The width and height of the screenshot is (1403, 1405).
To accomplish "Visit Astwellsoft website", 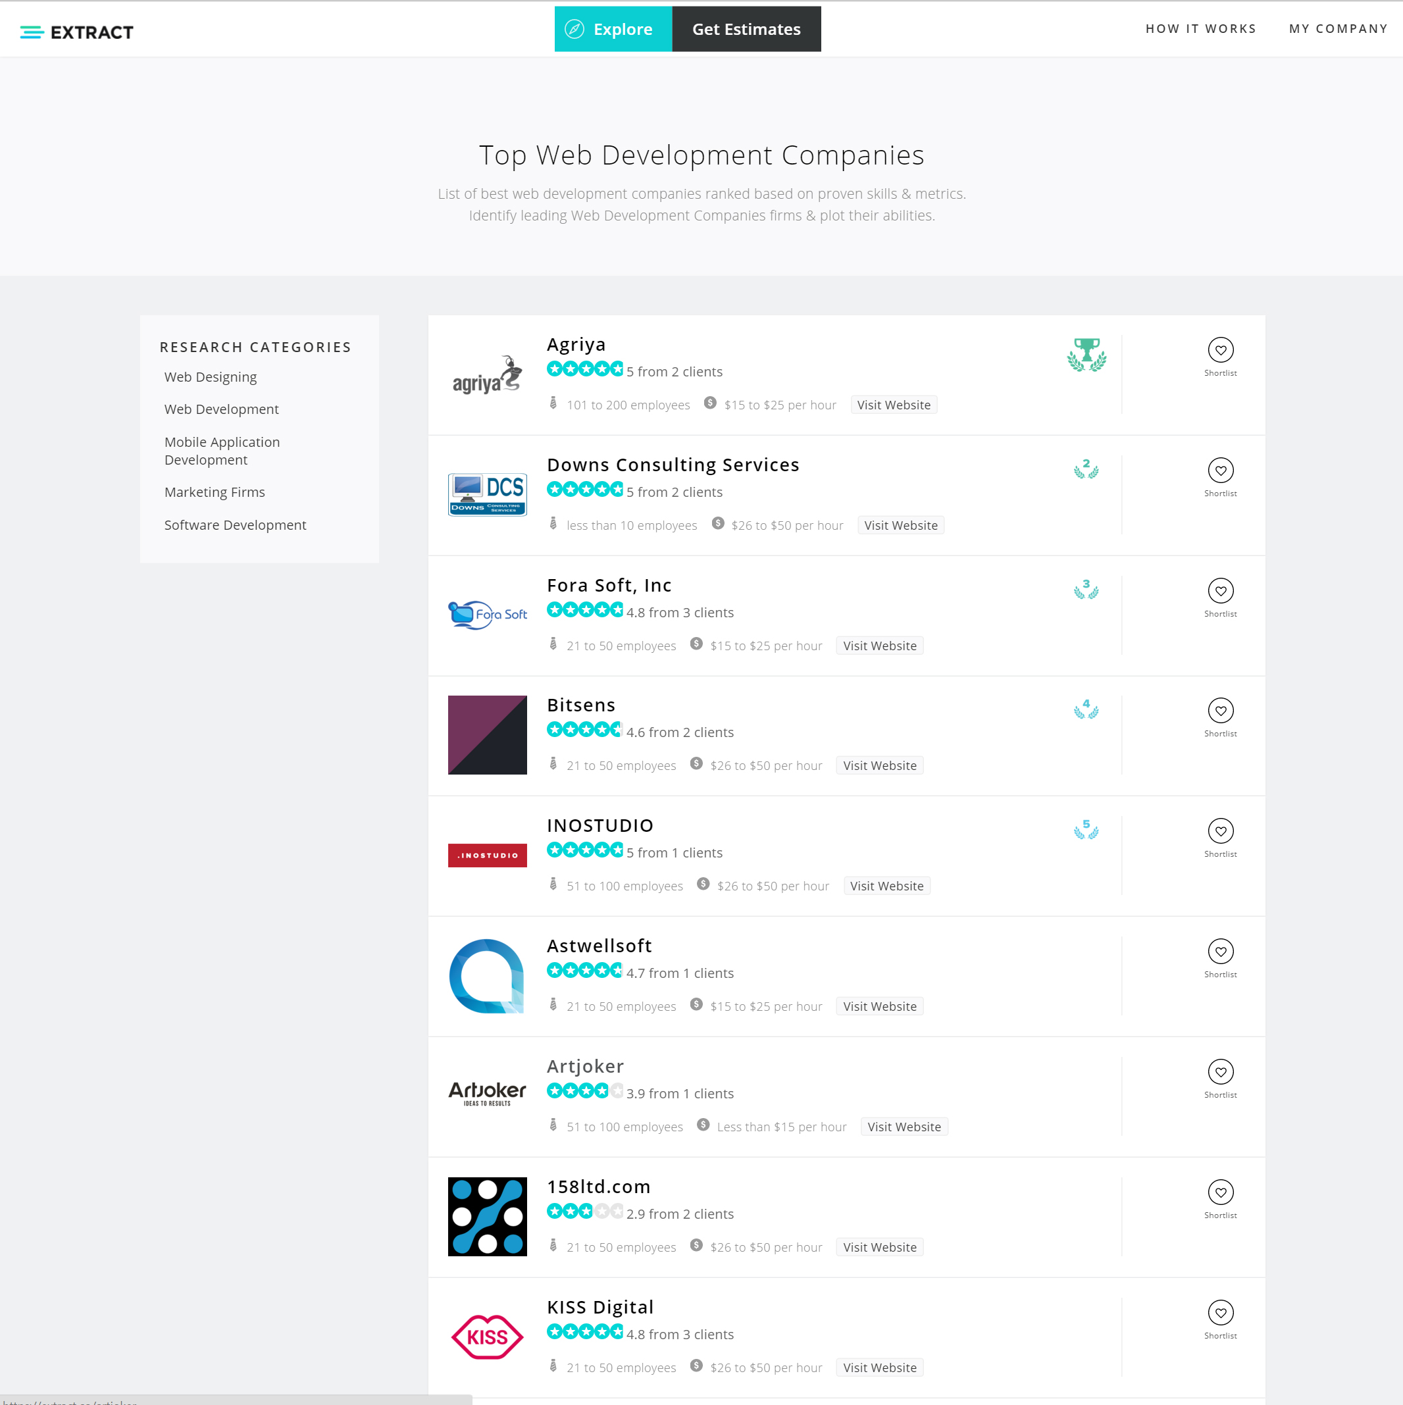I will point(880,1006).
